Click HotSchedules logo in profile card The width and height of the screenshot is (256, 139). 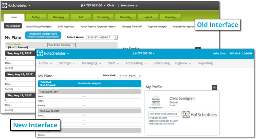(200, 114)
